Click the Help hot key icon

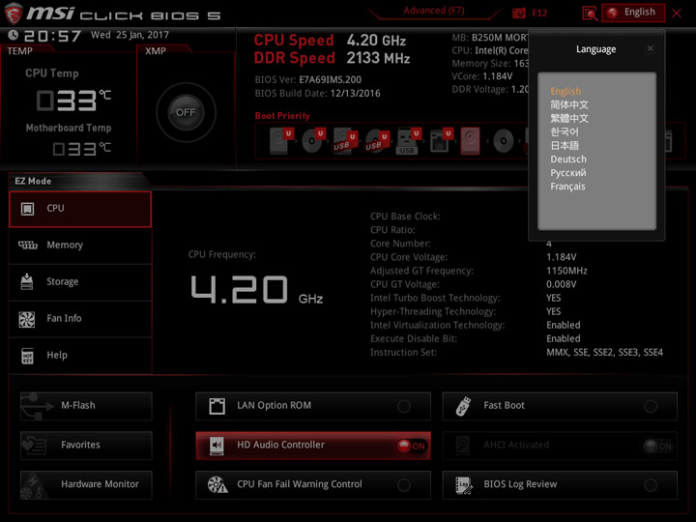(27, 356)
